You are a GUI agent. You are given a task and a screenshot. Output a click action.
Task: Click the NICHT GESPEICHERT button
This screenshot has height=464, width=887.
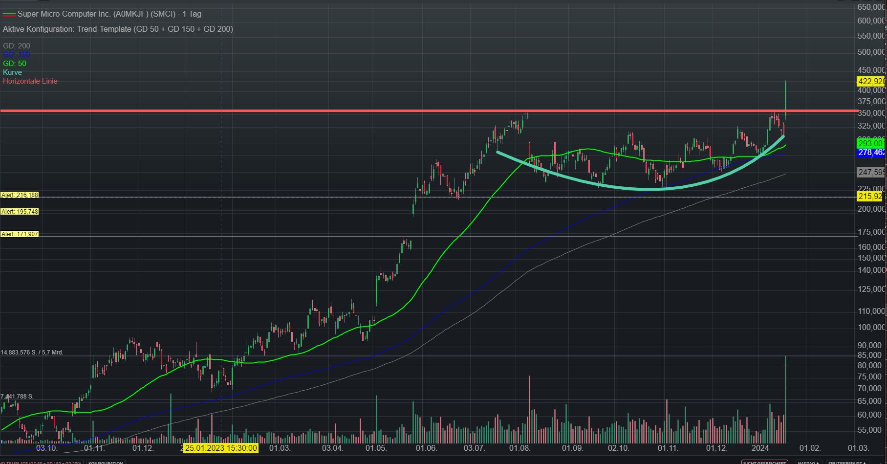point(764,462)
